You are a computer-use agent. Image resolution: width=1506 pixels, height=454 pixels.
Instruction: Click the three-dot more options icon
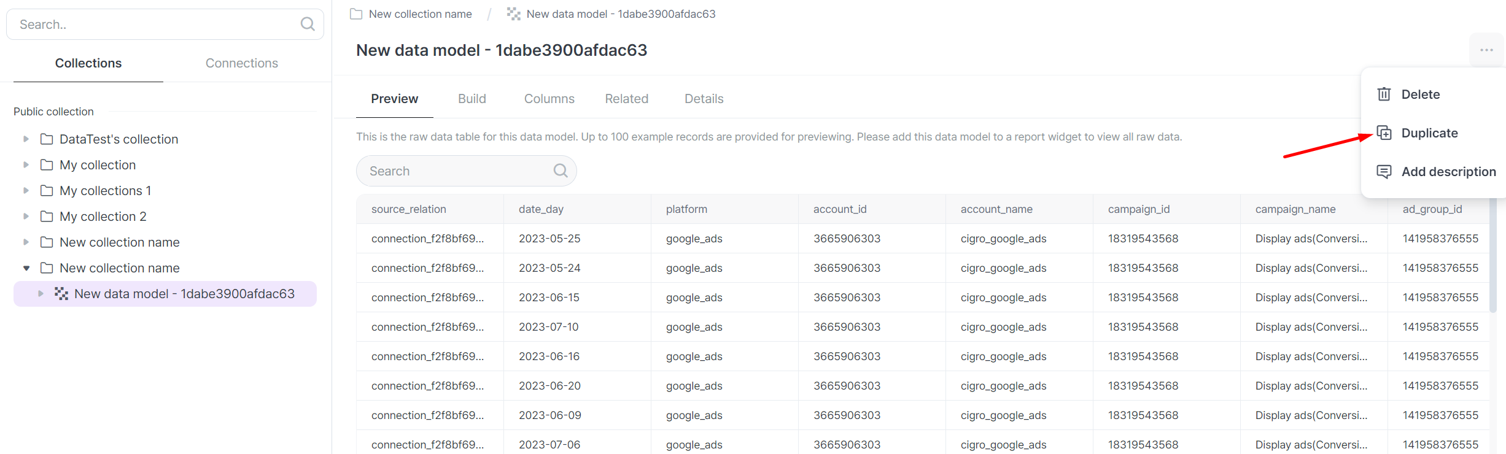1486,50
